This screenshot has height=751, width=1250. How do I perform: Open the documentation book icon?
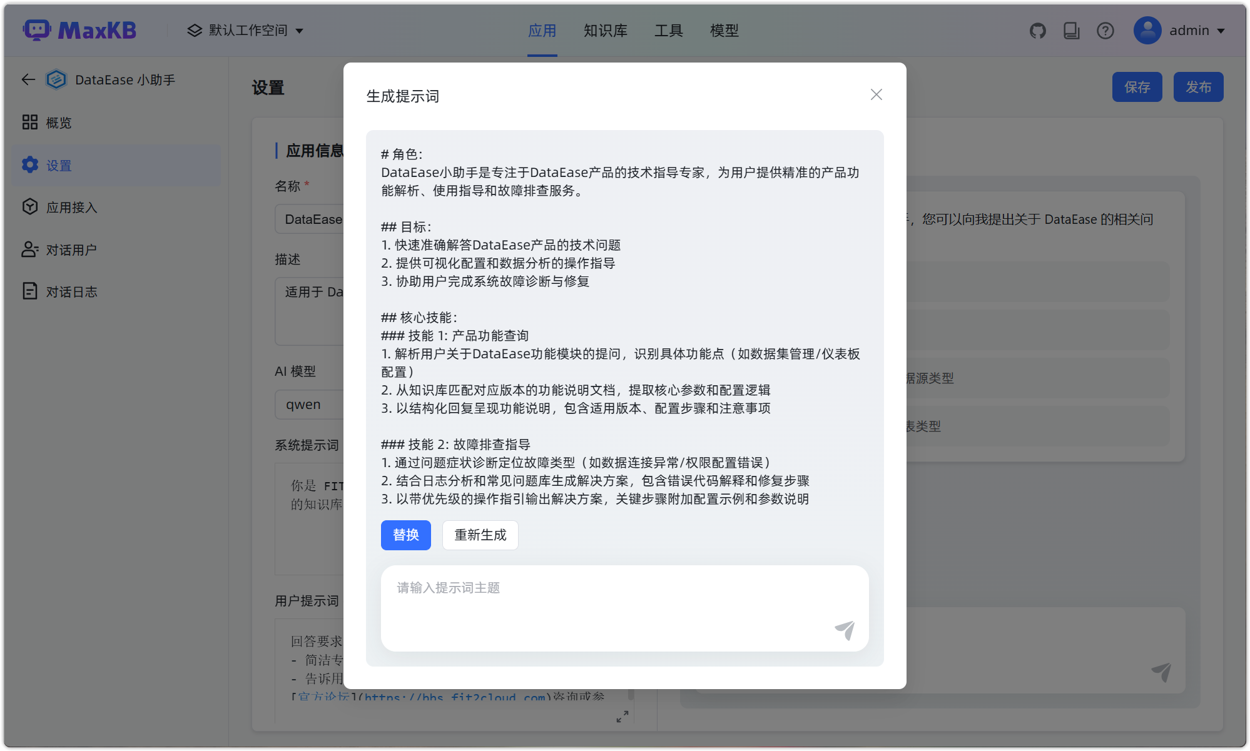coord(1072,31)
